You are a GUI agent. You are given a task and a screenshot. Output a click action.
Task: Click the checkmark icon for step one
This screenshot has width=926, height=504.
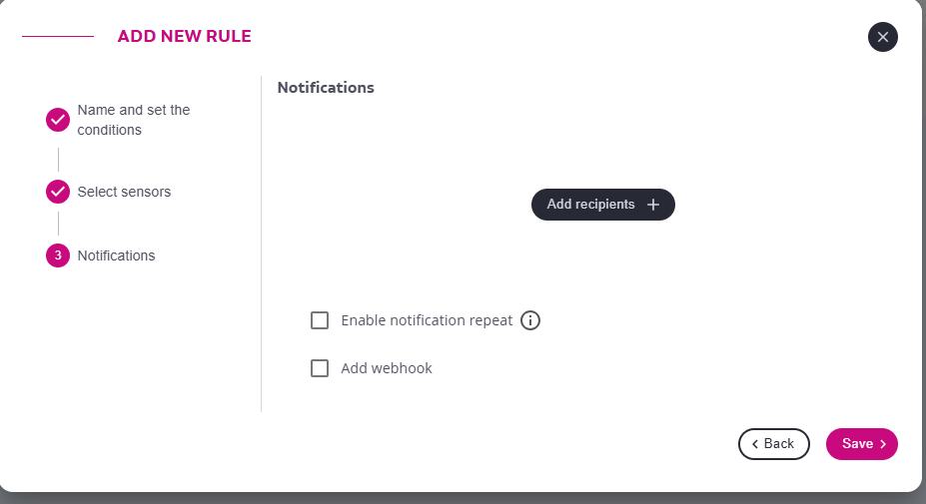tap(58, 121)
